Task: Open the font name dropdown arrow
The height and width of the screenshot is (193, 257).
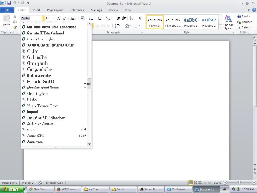Action: pos(43,18)
